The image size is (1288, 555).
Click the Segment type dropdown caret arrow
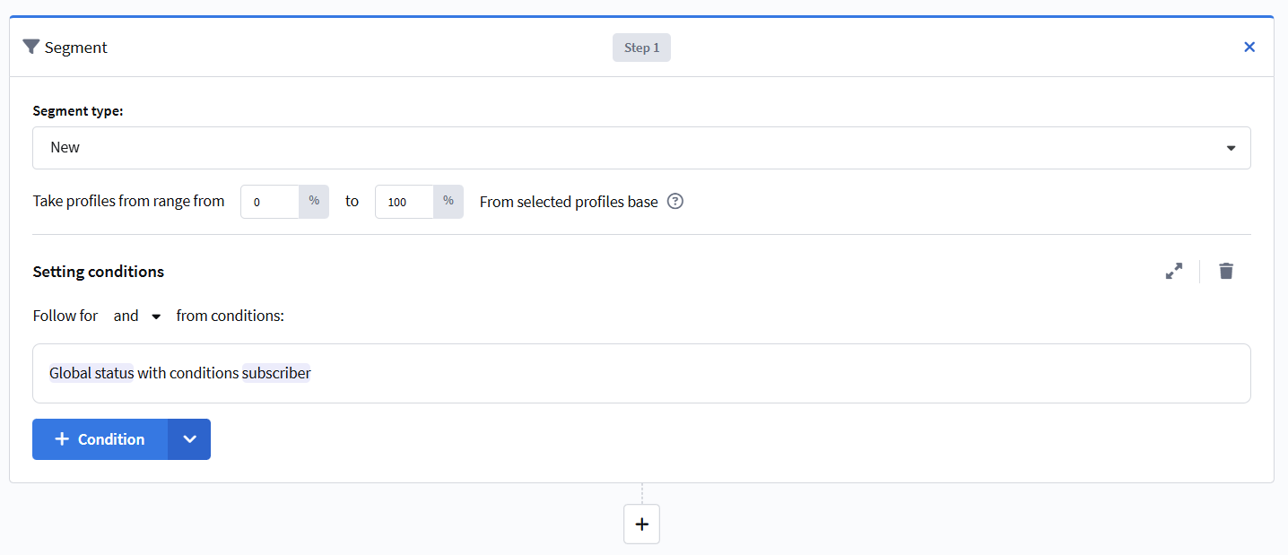click(x=1231, y=148)
